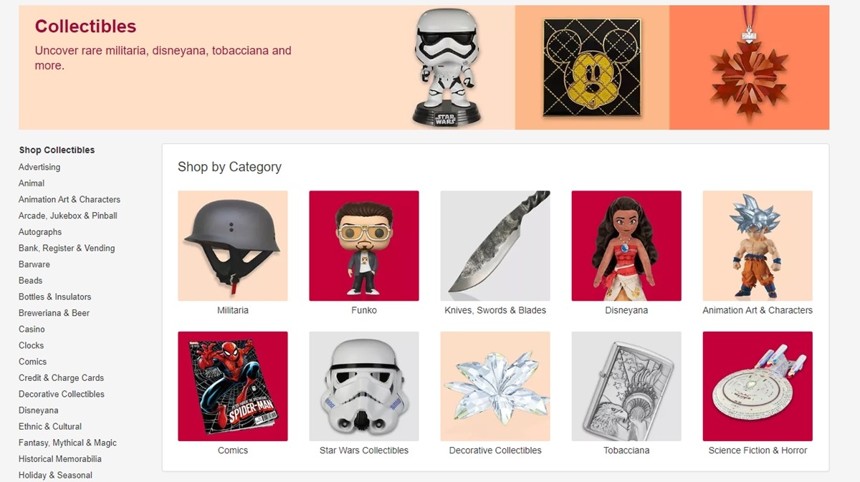Select Fantasy, Mythical & Magic category

(67, 443)
